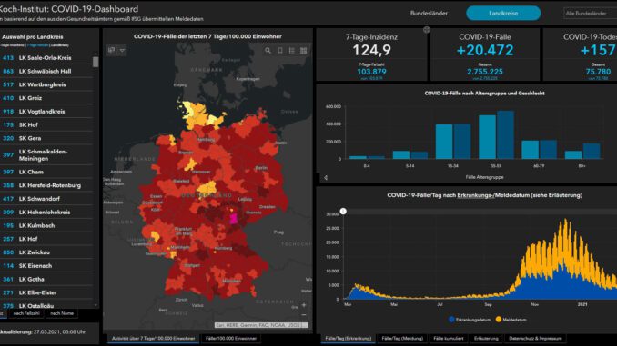617x346 pixels.
Task: Click the expand icon above the 7-Tage-Inzidenz panel
Action: (x=427, y=29)
